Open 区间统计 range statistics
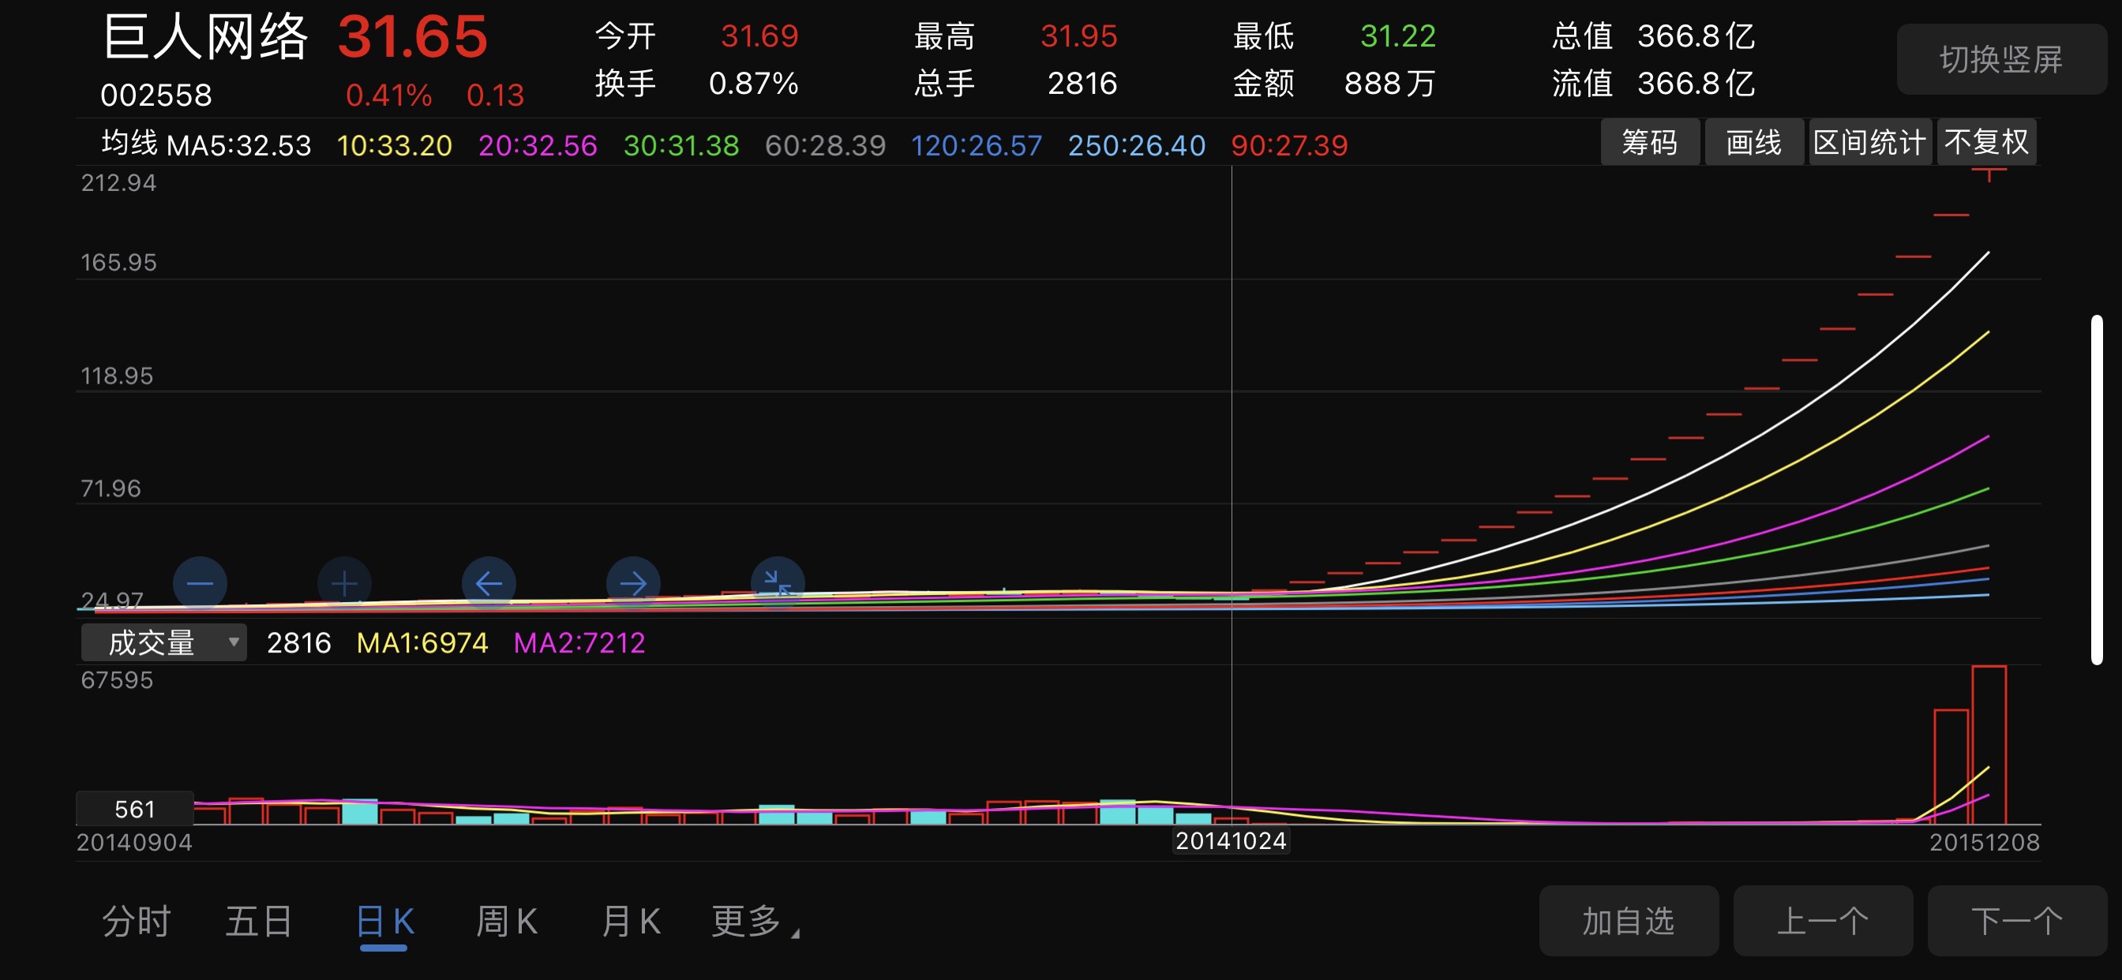Screen dimensions: 2122x980 coord(1870,143)
